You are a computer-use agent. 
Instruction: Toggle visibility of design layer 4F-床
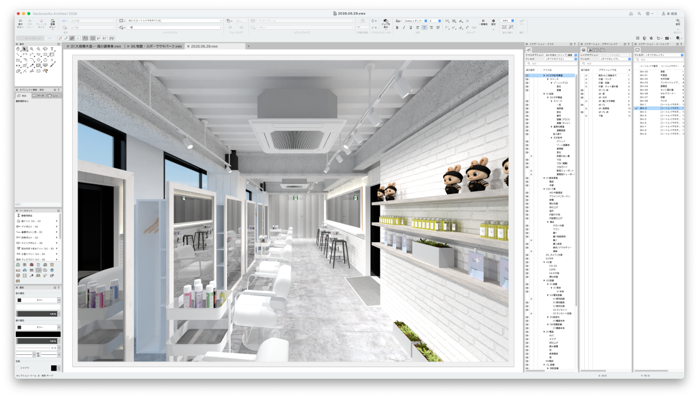click(582, 94)
